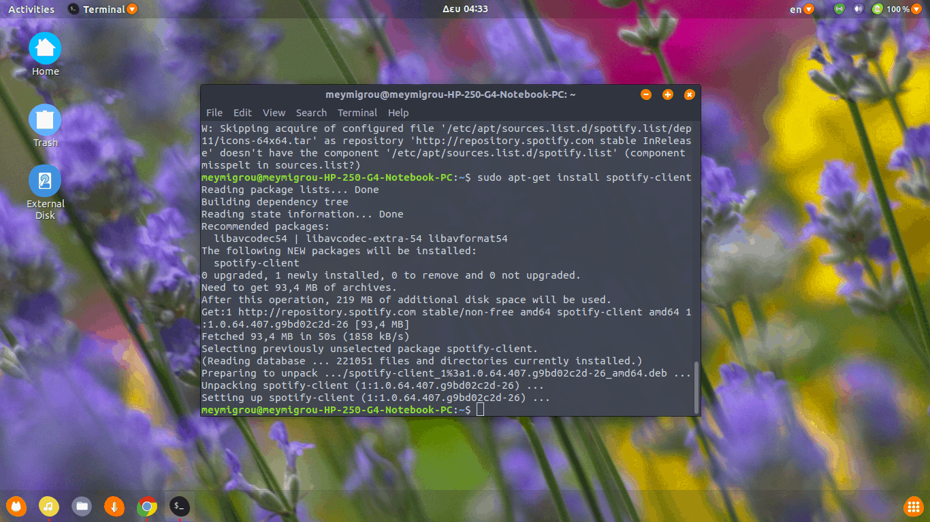Open the Edit menu in Terminal

point(242,113)
